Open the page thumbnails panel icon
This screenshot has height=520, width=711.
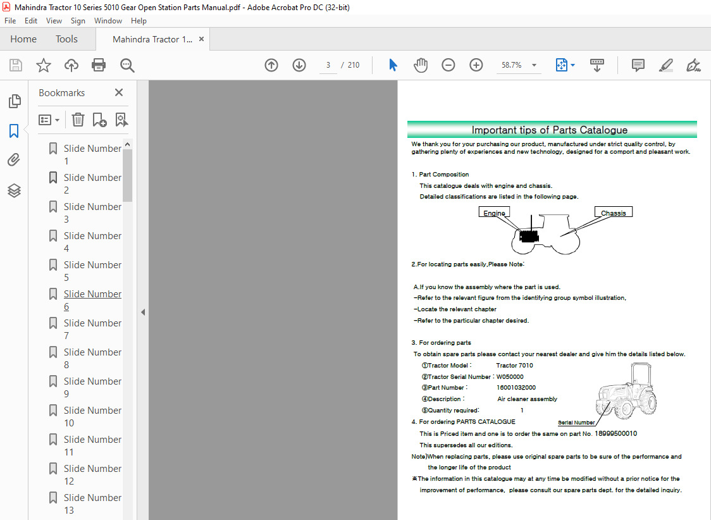click(14, 101)
